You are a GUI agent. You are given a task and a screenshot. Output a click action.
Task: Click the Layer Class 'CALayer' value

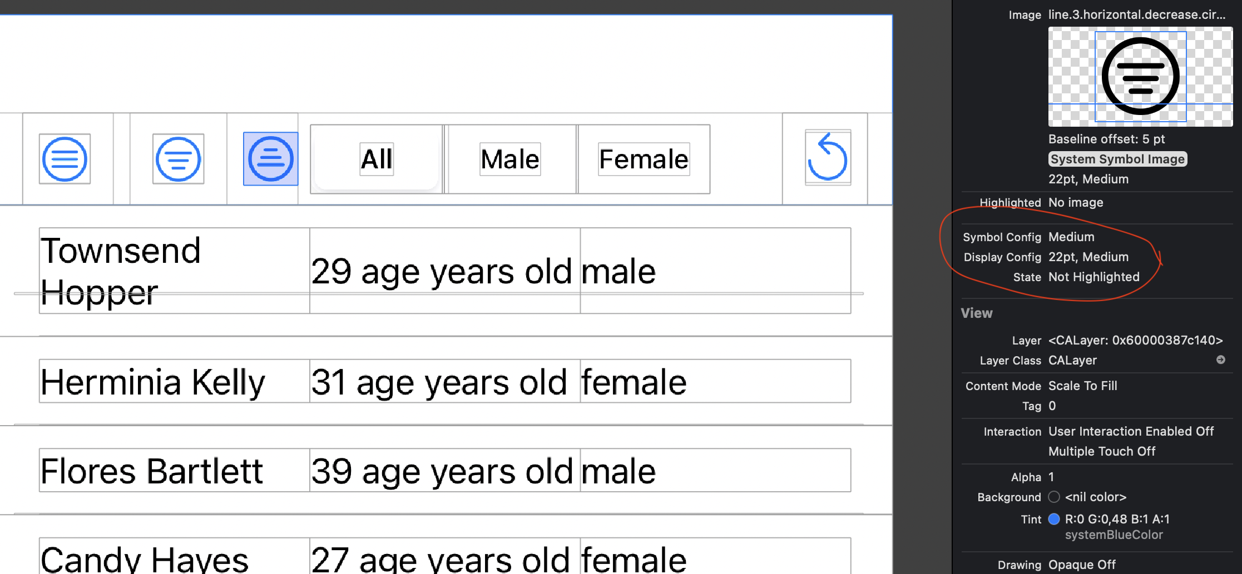1072,360
